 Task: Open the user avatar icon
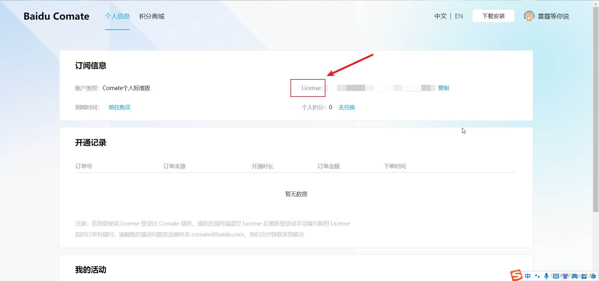tap(529, 16)
